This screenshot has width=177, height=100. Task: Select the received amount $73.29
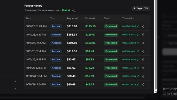pyautogui.click(x=90, y=68)
